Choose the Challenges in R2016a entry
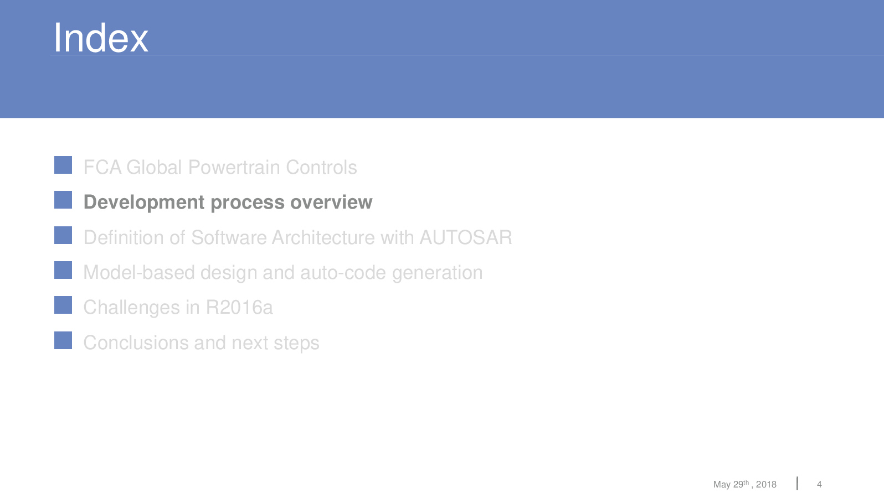Screen dimensions: 884x498 point(178,308)
